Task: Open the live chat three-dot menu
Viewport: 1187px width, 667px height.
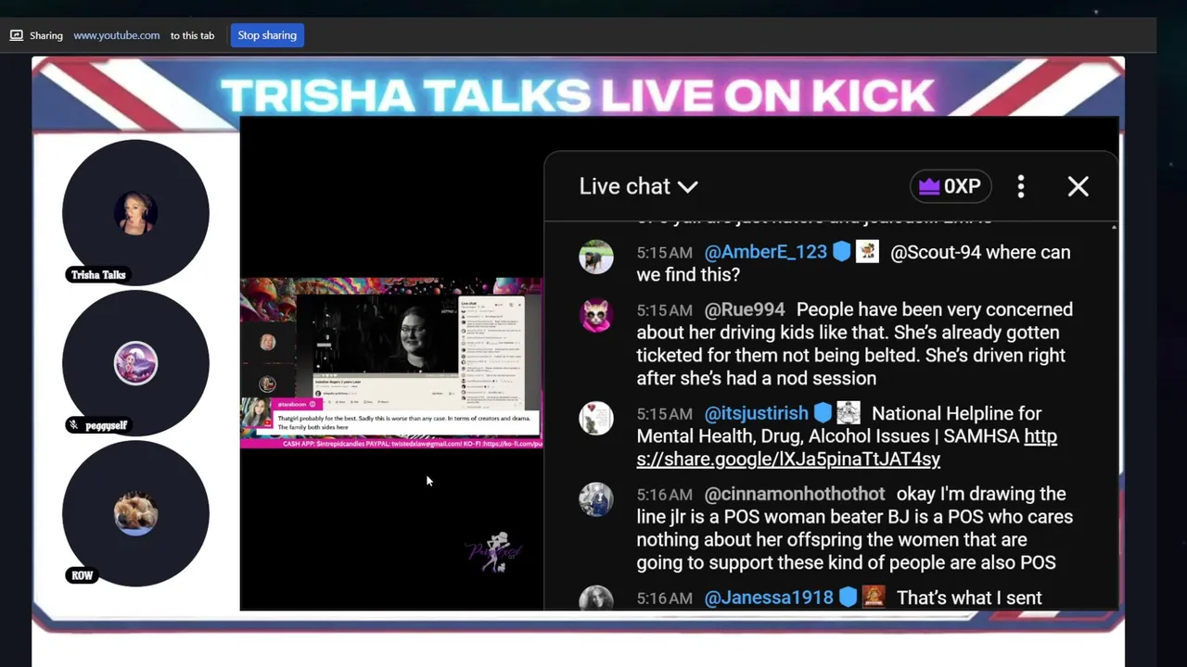Action: click(x=1021, y=186)
